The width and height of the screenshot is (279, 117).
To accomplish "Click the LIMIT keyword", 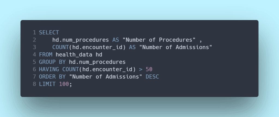I will tap(47, 84).
